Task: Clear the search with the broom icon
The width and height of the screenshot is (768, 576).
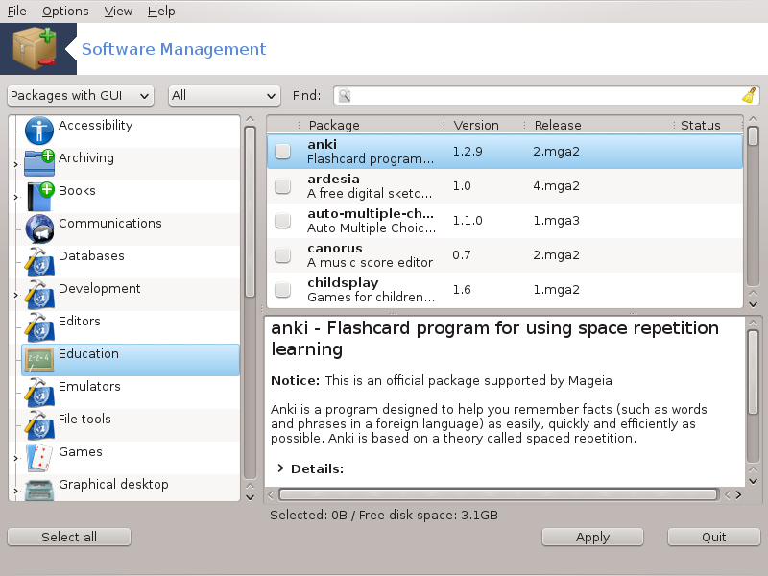Action: tap(749, 95)
